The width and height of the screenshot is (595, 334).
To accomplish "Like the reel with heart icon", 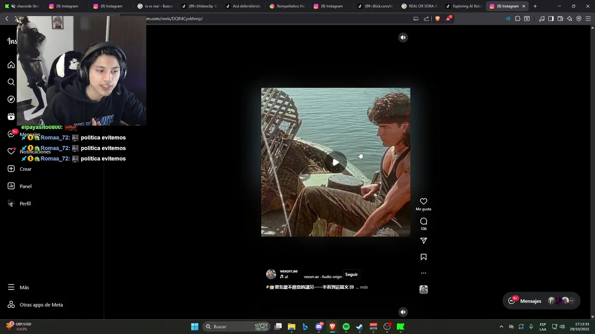I will 423,201.
